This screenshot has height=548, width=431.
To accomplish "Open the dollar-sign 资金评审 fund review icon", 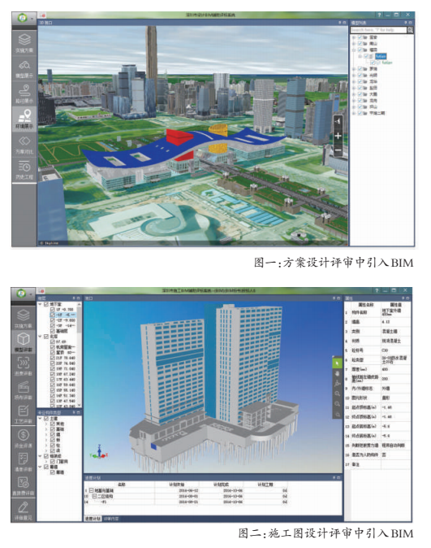I will (24, 438).
